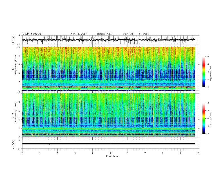223x172 pixels.
Task: Select the "start UT = 5 :30: 1" text
Action: point(136,34)
